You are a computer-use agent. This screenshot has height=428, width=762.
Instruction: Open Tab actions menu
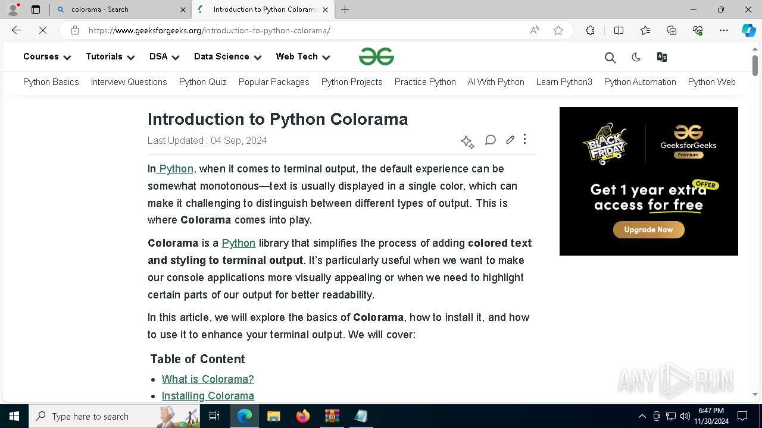point(36,10)
